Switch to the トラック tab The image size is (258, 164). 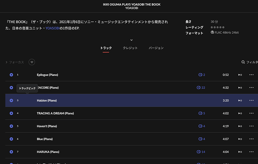tap(106, 48)
